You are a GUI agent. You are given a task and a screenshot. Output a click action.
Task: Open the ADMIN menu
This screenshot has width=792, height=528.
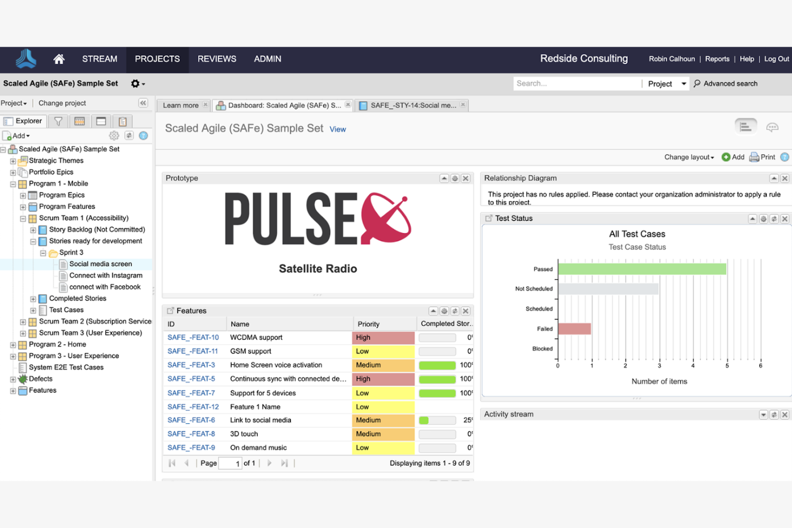[268, 59]
